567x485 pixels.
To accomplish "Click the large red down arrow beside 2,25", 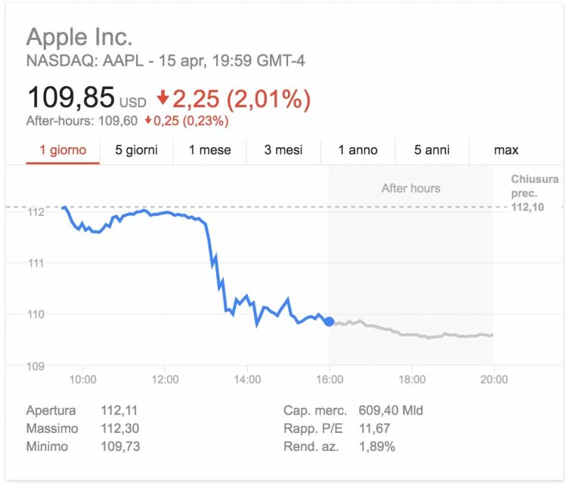I will [163, 98].
